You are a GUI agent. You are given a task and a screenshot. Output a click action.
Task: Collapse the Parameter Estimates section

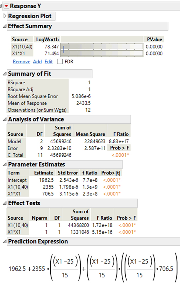tap(5, 165)
